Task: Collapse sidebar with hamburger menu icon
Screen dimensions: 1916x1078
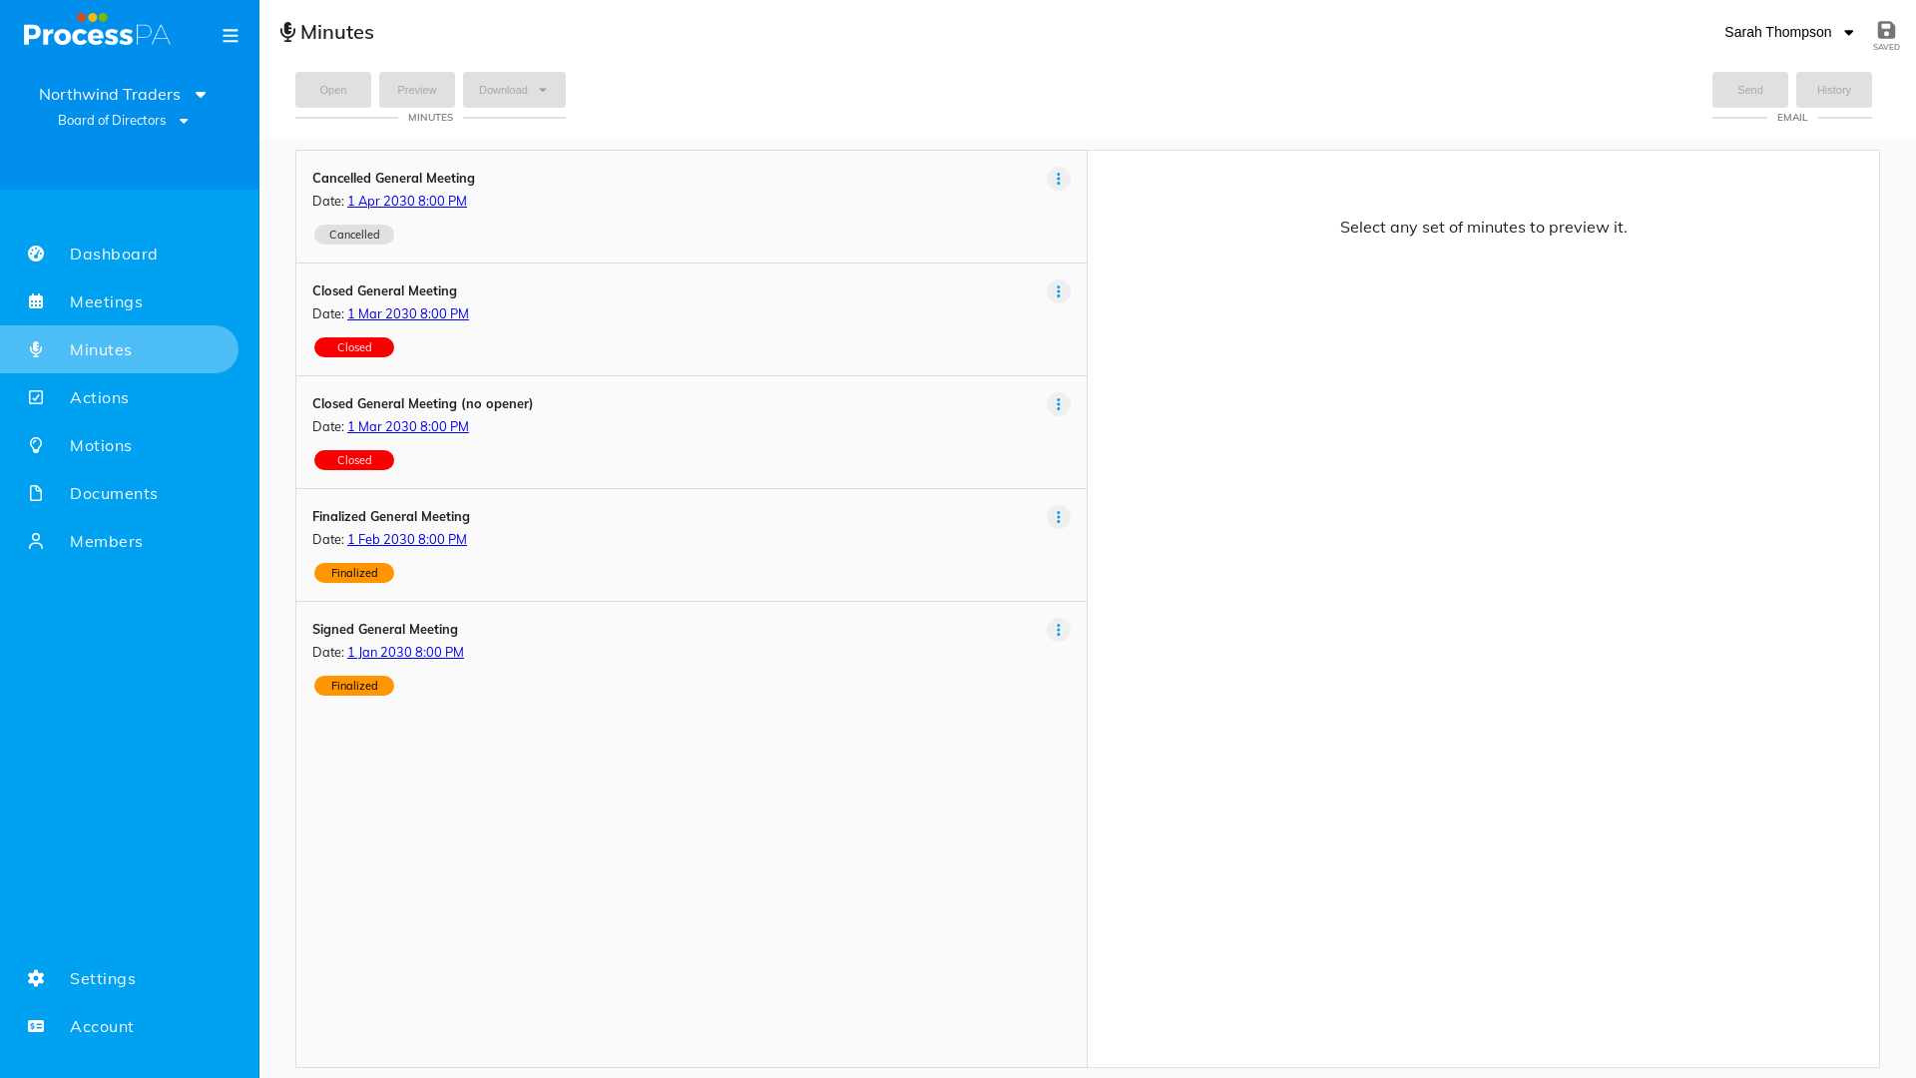Action: point(231,36)
